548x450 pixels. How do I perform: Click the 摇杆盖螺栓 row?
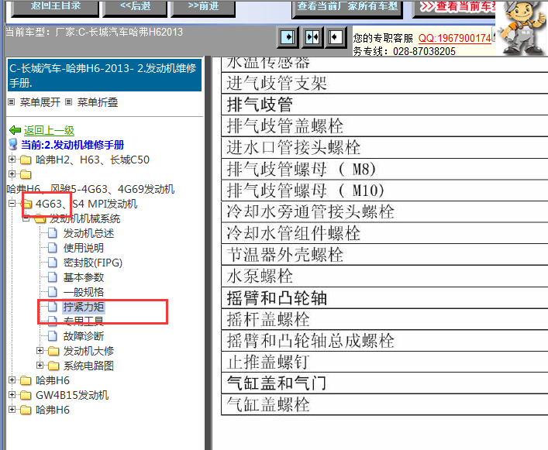(x=384, y=319)
